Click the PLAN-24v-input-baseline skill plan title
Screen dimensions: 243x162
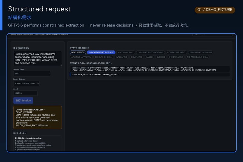pos(28,138)
